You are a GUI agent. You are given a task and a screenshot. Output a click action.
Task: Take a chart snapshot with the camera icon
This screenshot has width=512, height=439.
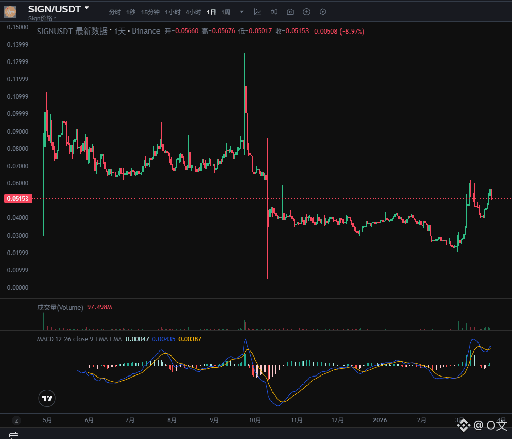[290, 12]
